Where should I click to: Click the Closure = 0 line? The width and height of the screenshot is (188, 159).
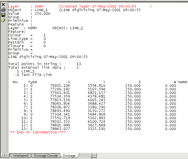[27, 46]
